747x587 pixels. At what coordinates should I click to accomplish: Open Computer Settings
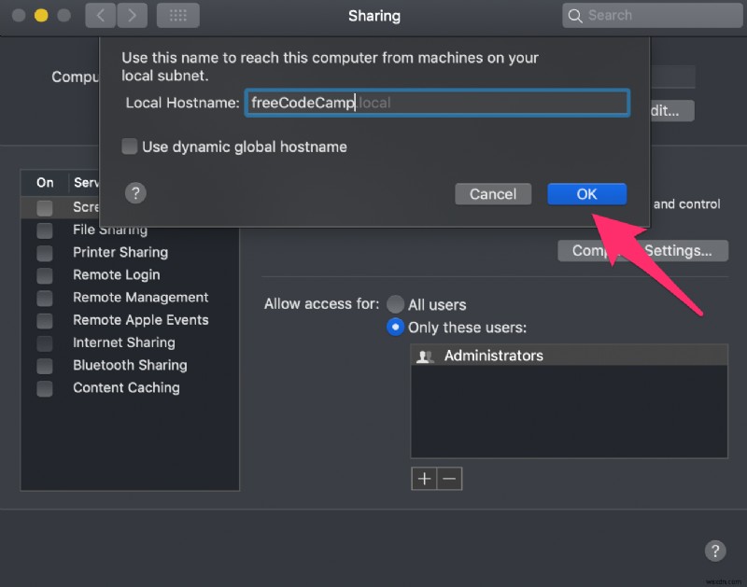click(x=642, y=250)
